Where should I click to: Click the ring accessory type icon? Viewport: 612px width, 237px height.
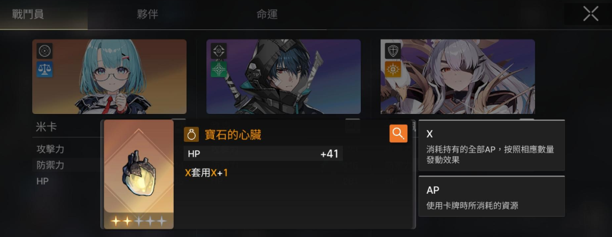191,134
